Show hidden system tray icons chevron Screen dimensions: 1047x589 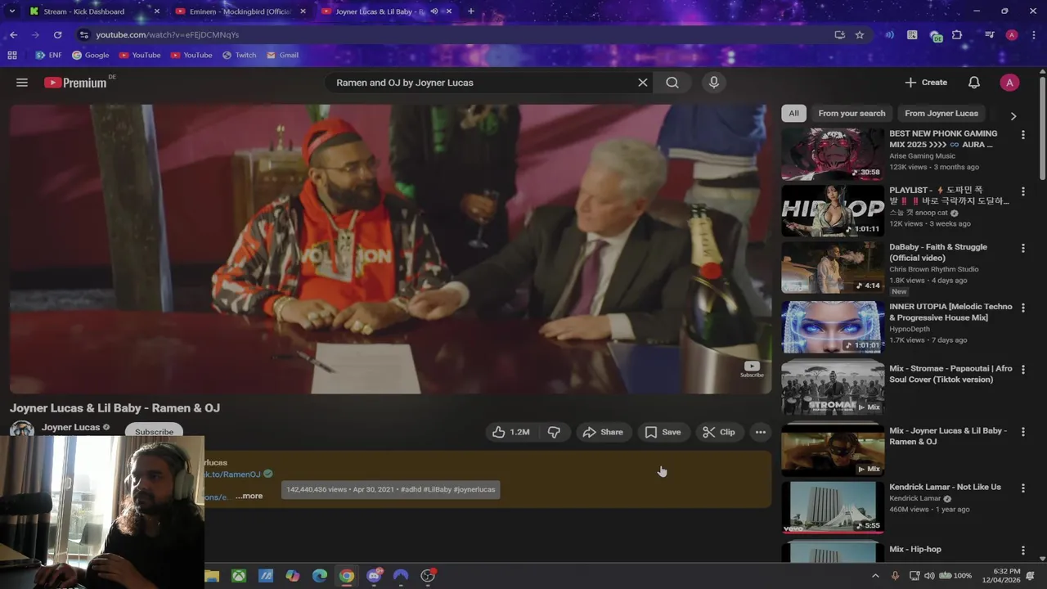pos(875,576)
